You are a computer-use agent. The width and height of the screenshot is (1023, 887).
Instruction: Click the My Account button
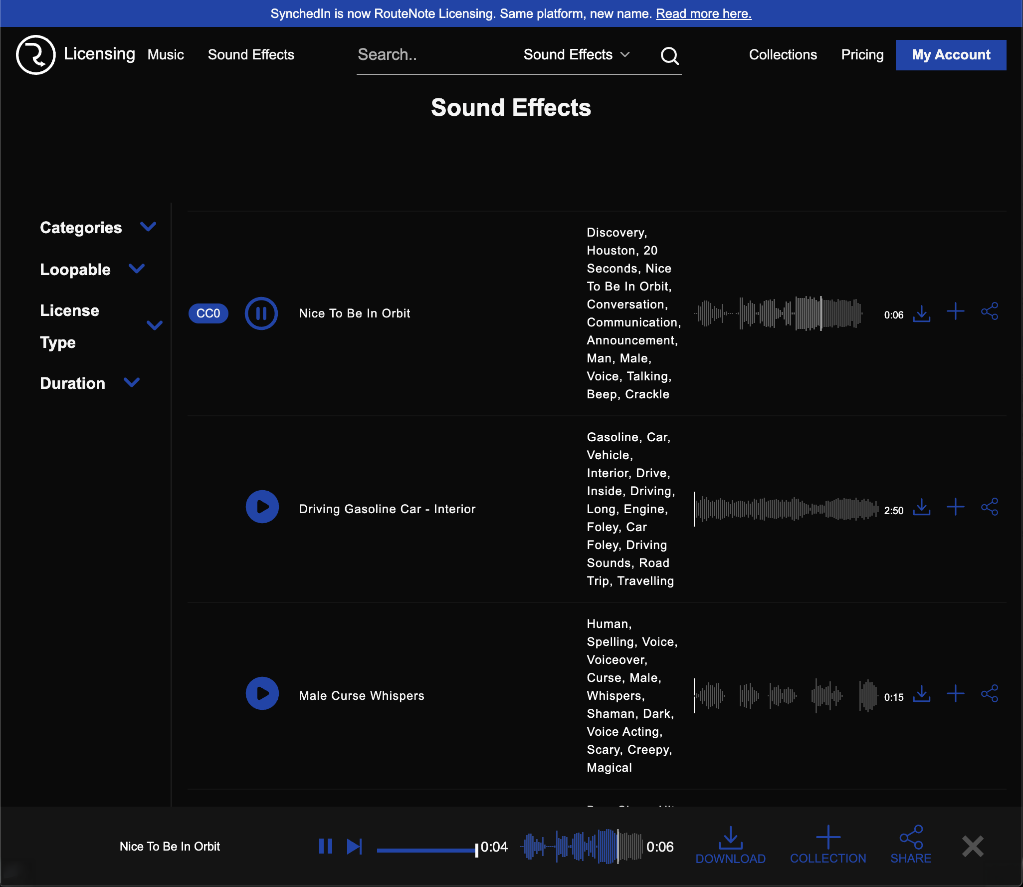[951, 55]
